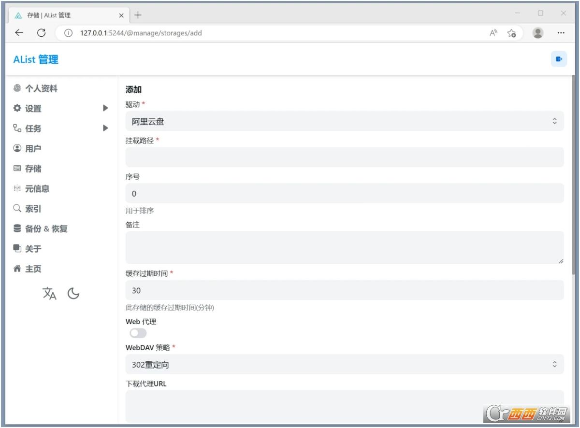Focus the 下载代理URL text area
The height and width of the screenshot is (428, 580).
345,407
